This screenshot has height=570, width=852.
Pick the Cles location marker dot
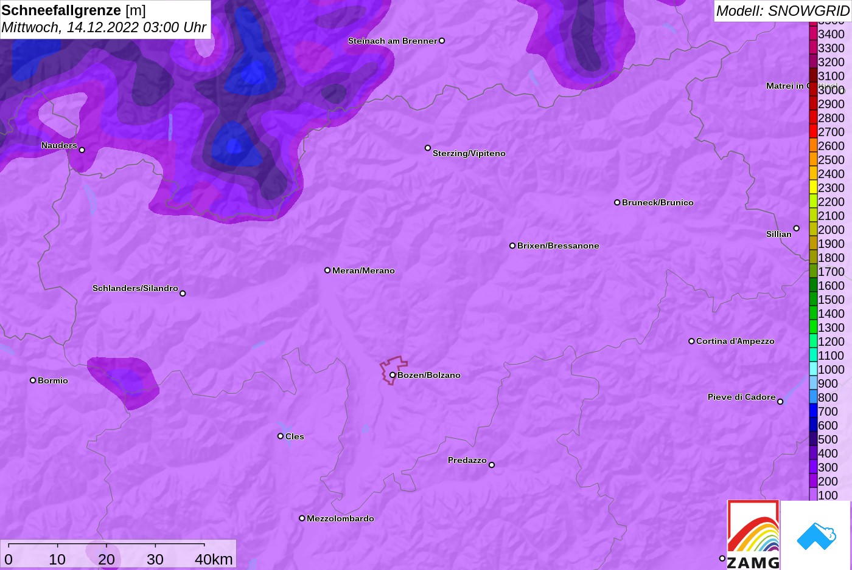click(x=281, y=436)
